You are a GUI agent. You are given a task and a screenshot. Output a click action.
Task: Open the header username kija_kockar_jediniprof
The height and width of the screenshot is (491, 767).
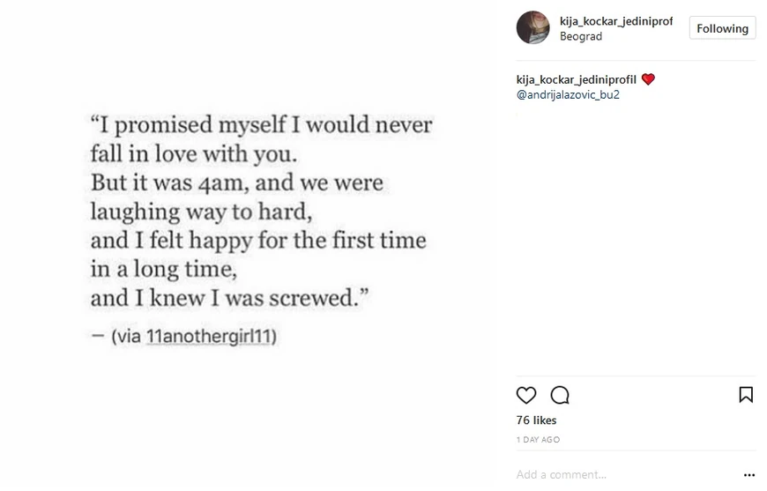(x=616, y=21)
